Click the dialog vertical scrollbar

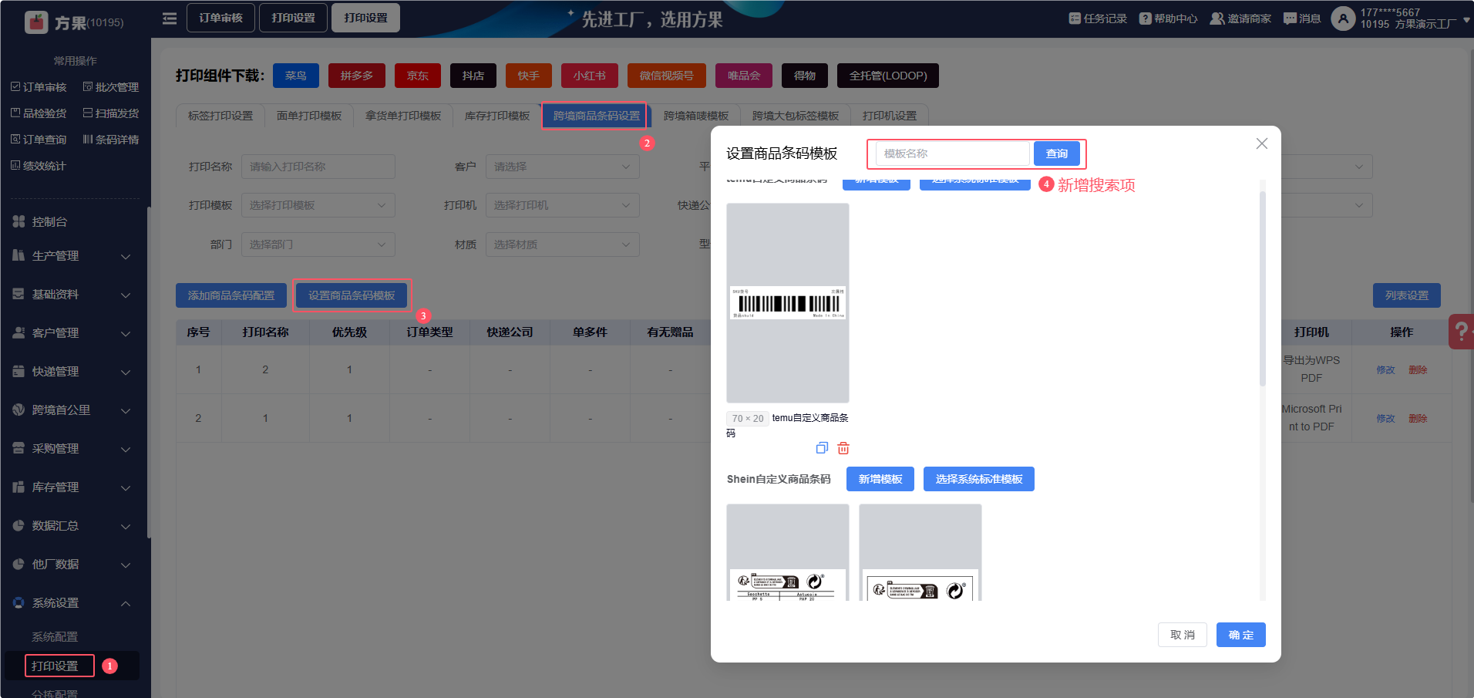[1262, 289]
